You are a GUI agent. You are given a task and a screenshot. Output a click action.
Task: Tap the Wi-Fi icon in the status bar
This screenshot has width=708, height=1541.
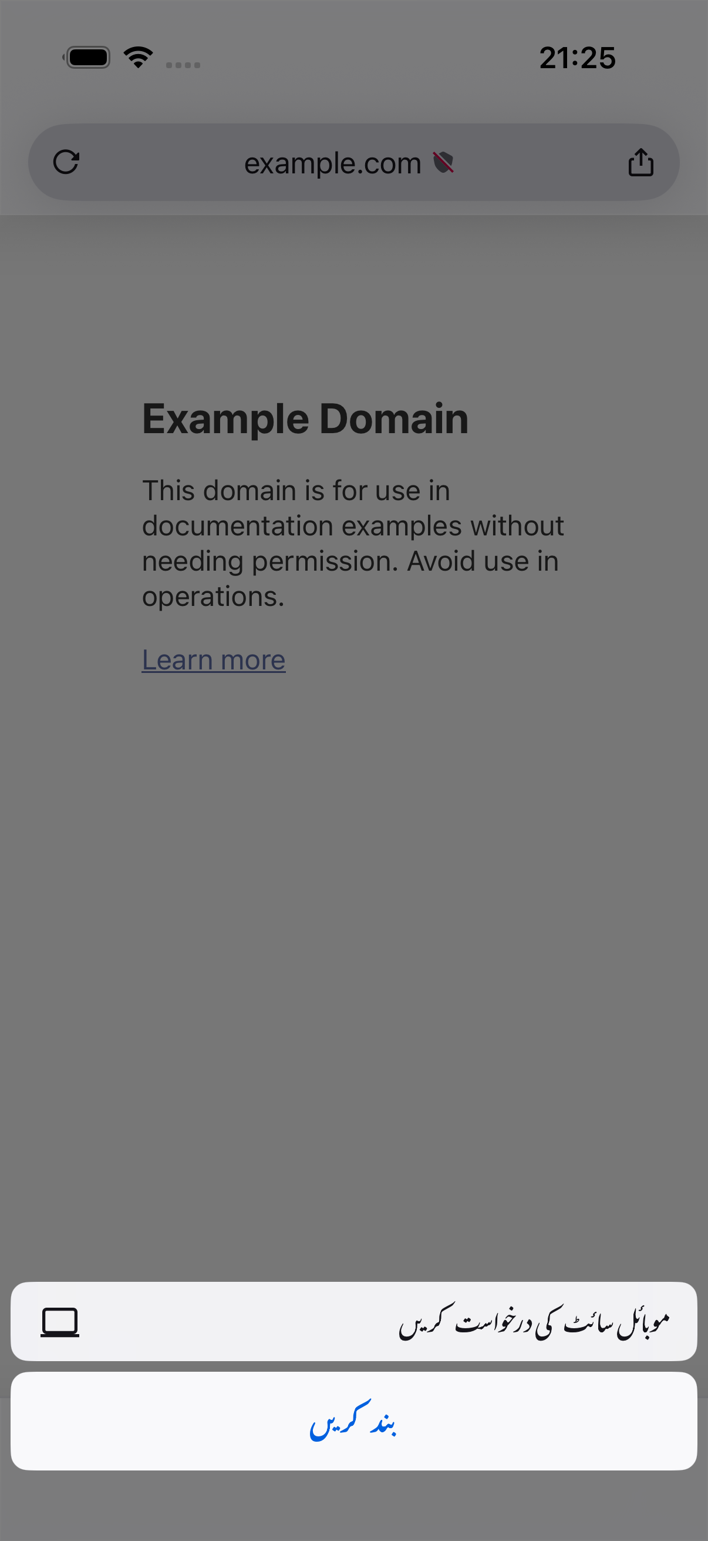click(x=138, y=58)
